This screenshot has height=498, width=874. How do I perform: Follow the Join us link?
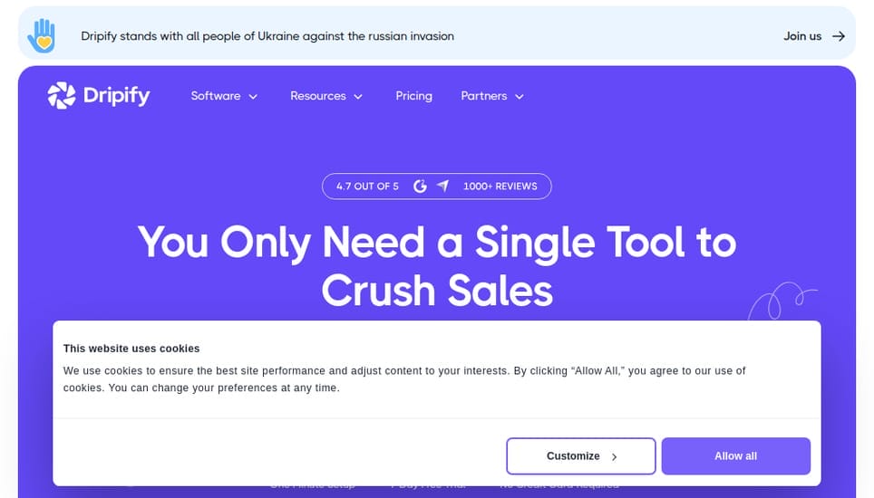802,36
